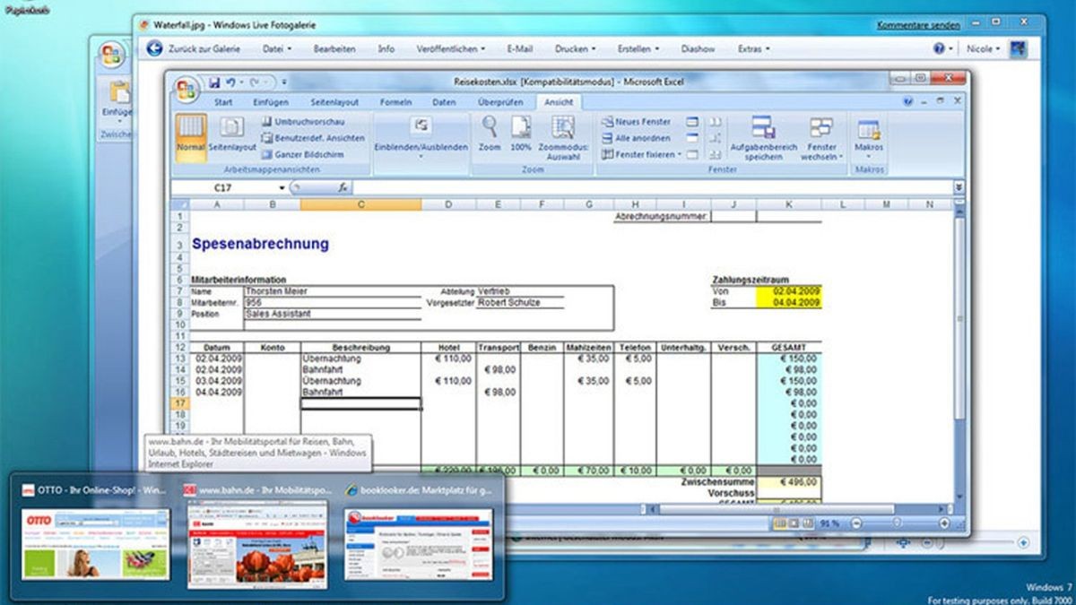Open the Extras dropdown in Fotogalerie

(751, 48)
